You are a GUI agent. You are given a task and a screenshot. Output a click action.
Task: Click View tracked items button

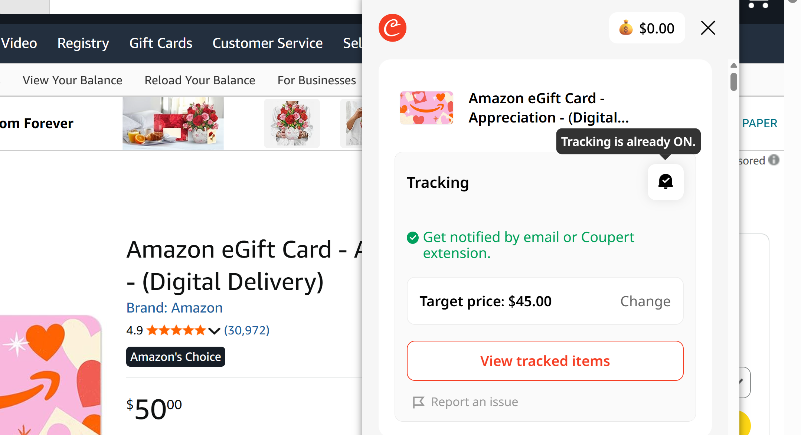pyautogui.click(x=545, y=361)
